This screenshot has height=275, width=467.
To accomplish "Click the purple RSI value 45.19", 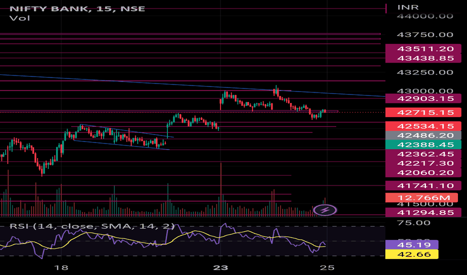I will pyautogui.click(x=412, y=244).
